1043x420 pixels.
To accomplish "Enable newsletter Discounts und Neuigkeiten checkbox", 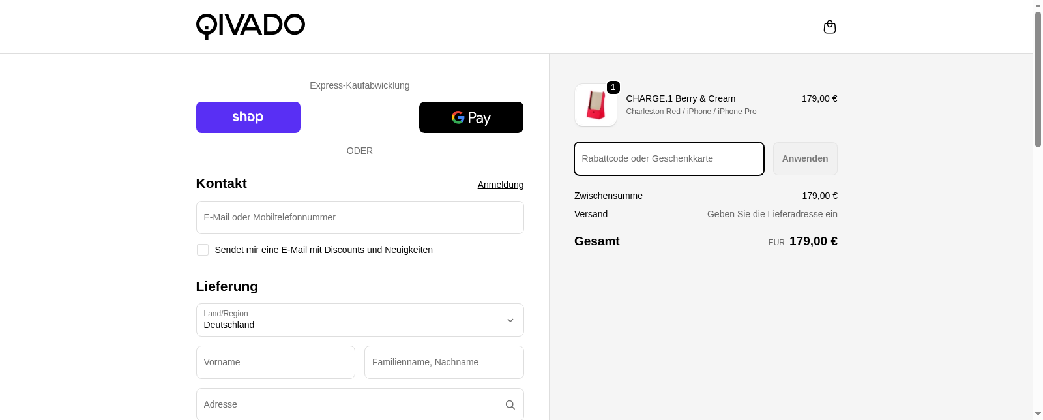I will [x=203, y=250].
